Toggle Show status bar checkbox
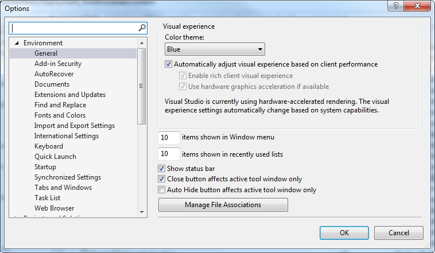This screenshot has width=435, height=253. pos(161,169)
